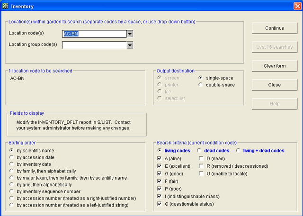This screenshot has height=216, width=303.
Task: Click AC-BN in the location codes list
Action: click(18, 78)
